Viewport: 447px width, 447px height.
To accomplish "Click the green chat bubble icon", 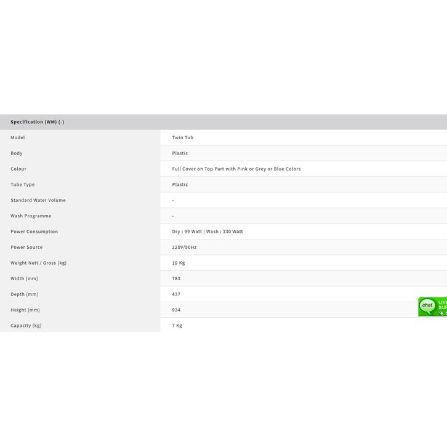I will pyautogui.click(x=427, y=306).
